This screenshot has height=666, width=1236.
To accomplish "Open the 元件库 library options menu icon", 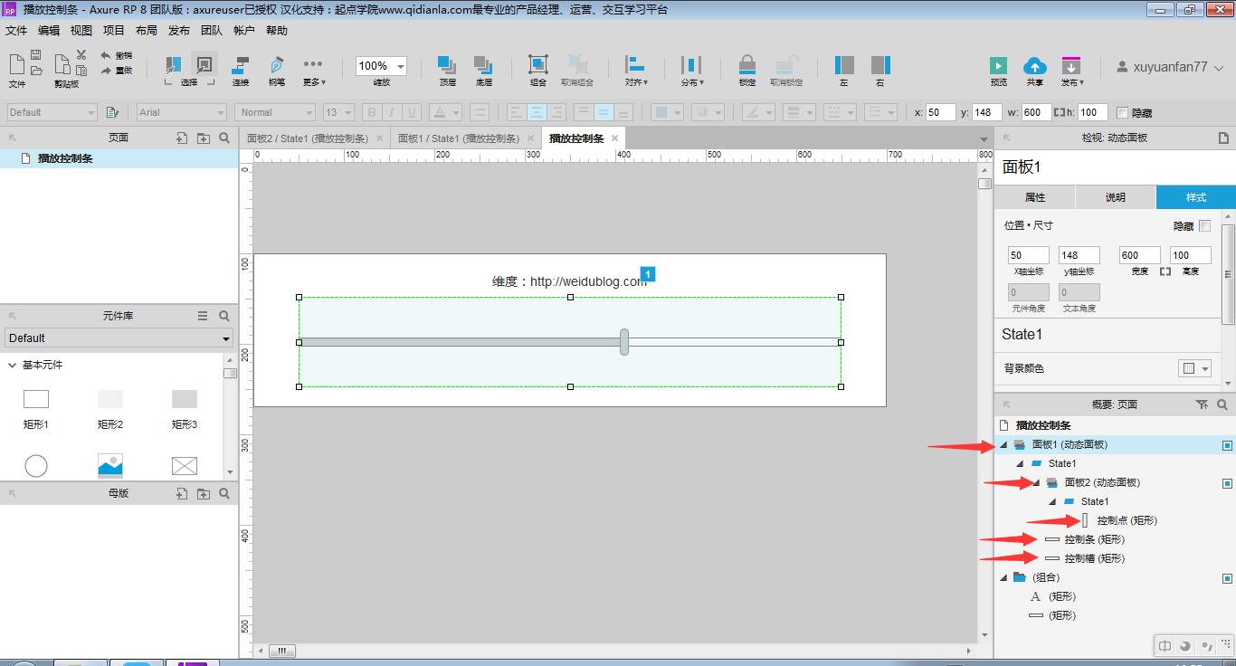I will (203, 316).
